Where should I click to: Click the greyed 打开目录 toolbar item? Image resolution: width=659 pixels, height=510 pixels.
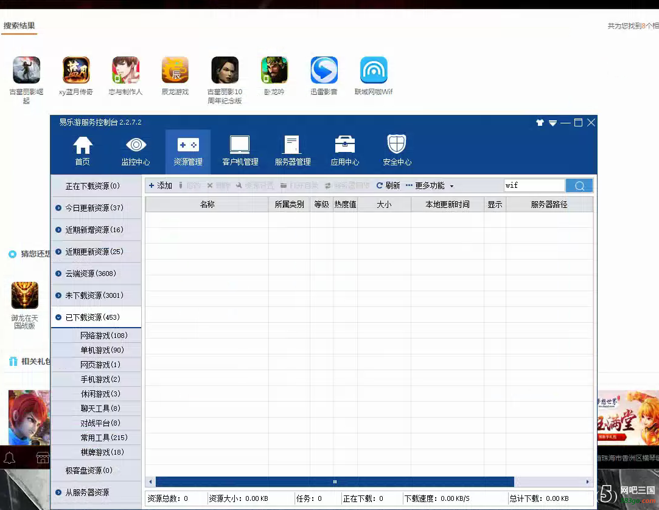pos(299,185)
